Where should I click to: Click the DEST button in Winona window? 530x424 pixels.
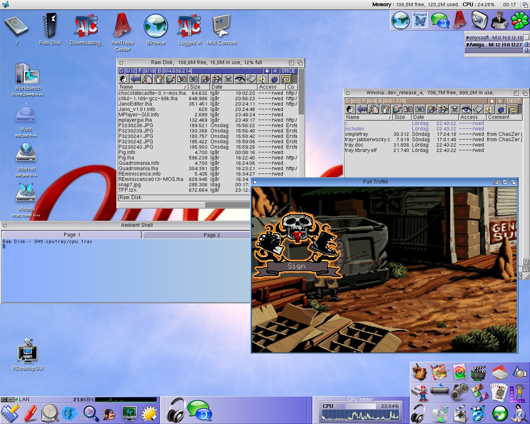513,101
